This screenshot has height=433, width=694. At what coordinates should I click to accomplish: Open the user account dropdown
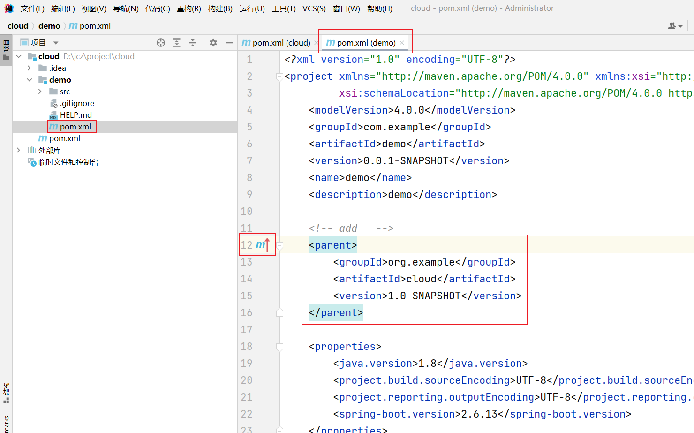(675, 26)
